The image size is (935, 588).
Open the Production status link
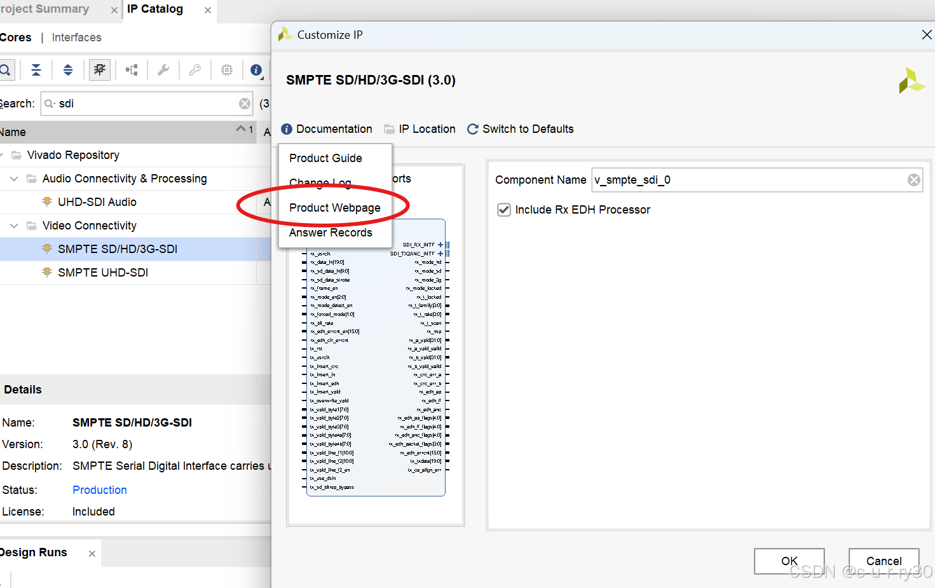[x=100, y=490]
